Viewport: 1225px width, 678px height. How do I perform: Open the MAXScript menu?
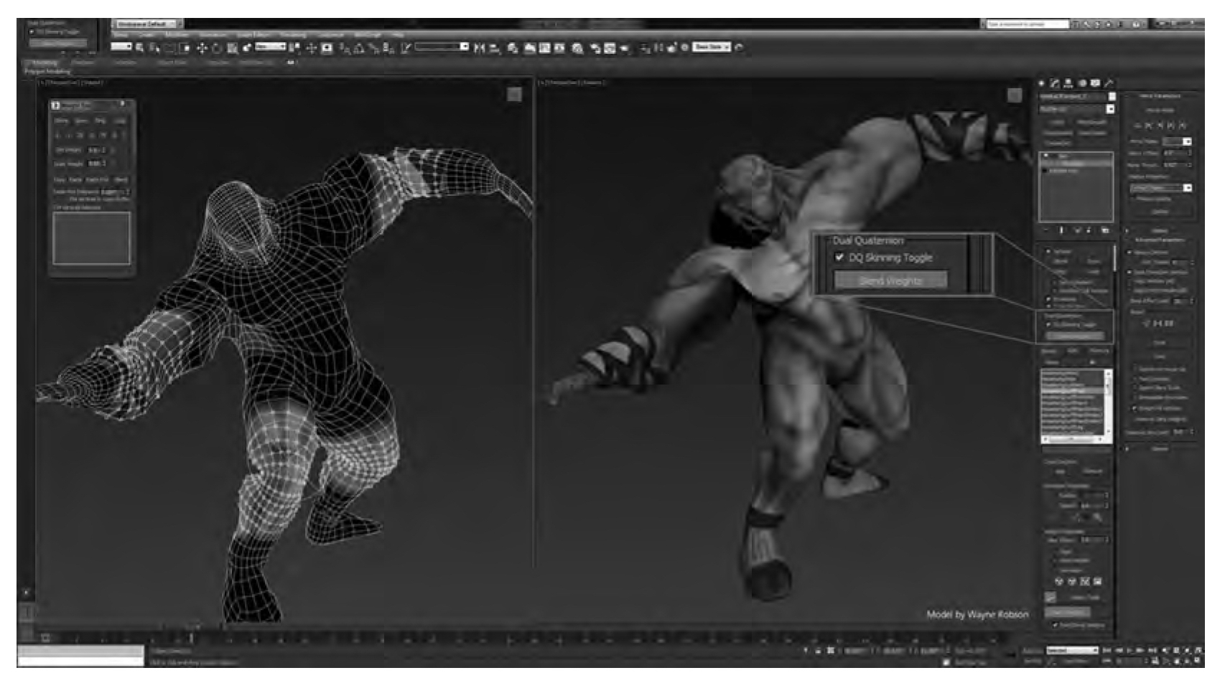click(368, 35)
